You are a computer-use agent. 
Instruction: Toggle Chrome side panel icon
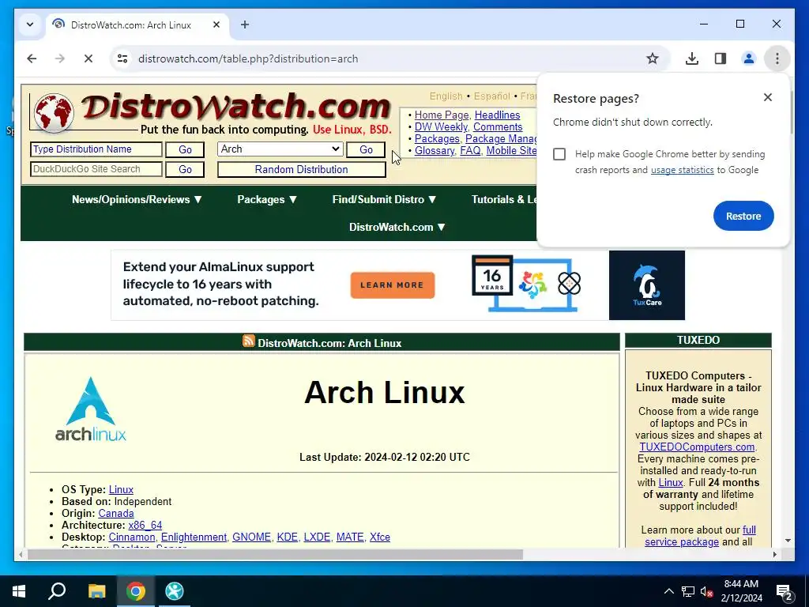pyautogui.click(x=721, y=58)
